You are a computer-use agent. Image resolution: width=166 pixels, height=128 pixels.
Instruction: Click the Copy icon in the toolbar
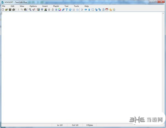pyautogui.click(x=22, y=10)
